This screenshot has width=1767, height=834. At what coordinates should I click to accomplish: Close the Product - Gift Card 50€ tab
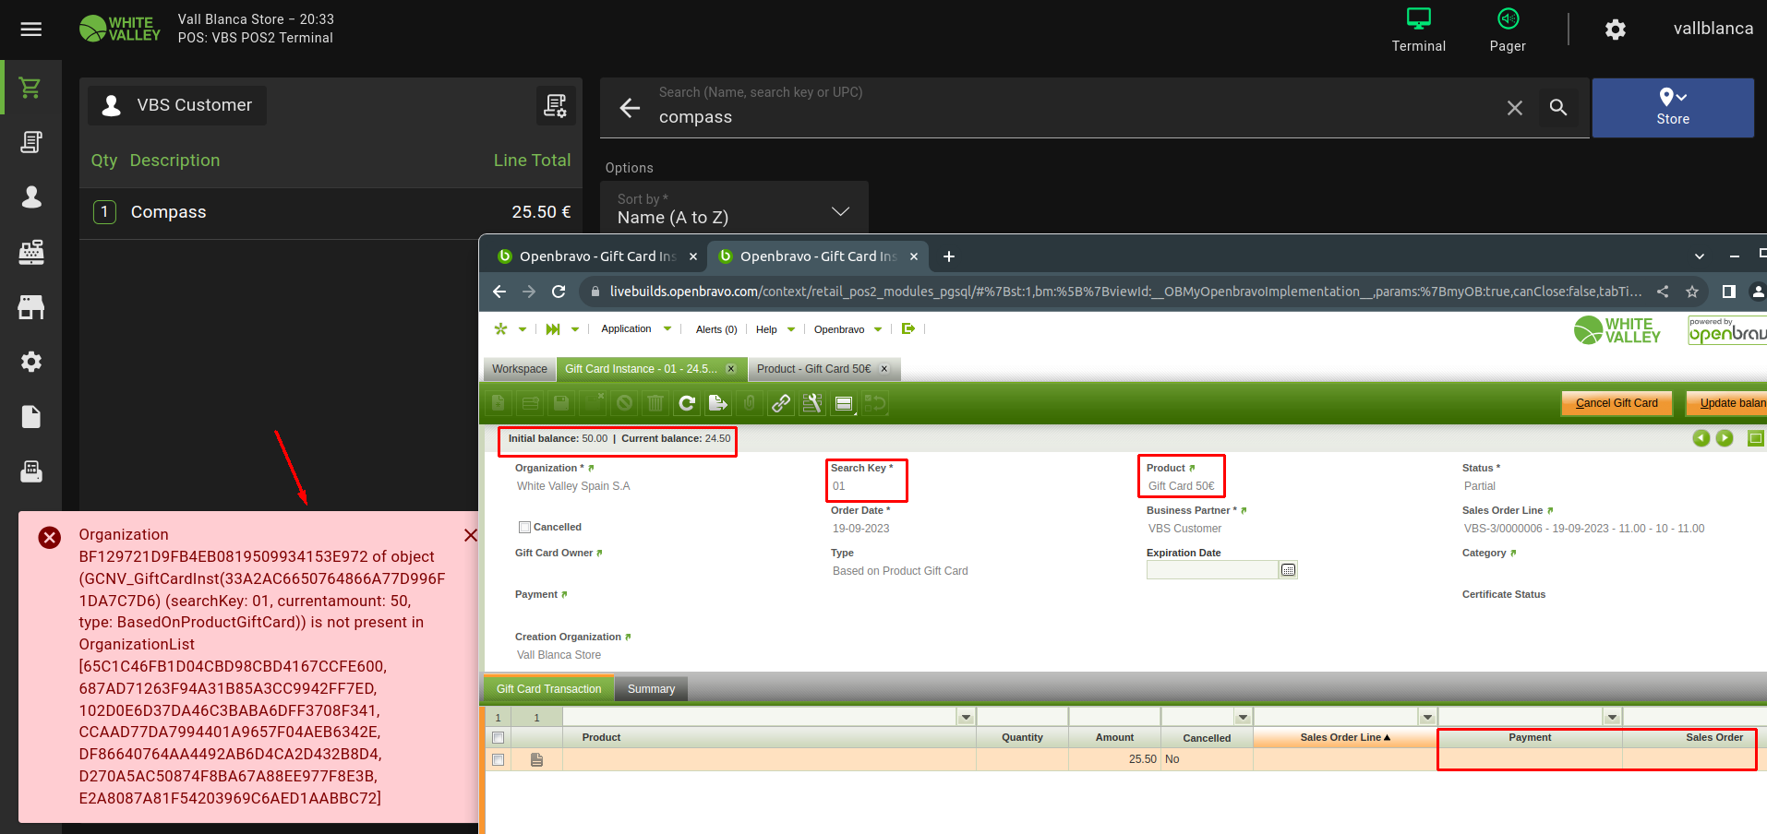(884, 369)
